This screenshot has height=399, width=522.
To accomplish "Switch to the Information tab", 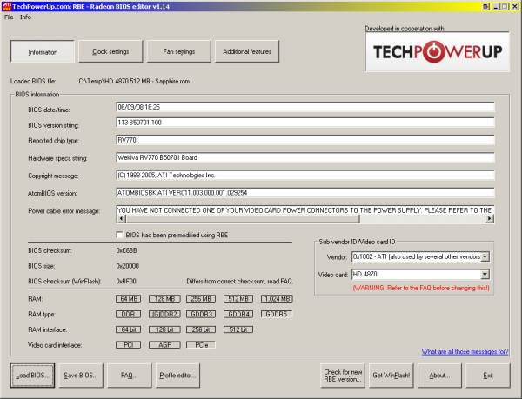I will pos(43,51).
